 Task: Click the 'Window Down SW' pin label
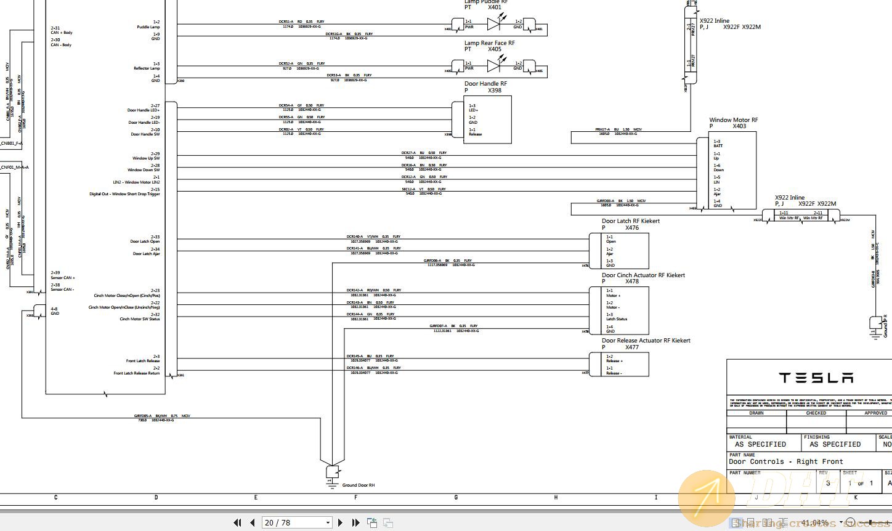[144, 170]
